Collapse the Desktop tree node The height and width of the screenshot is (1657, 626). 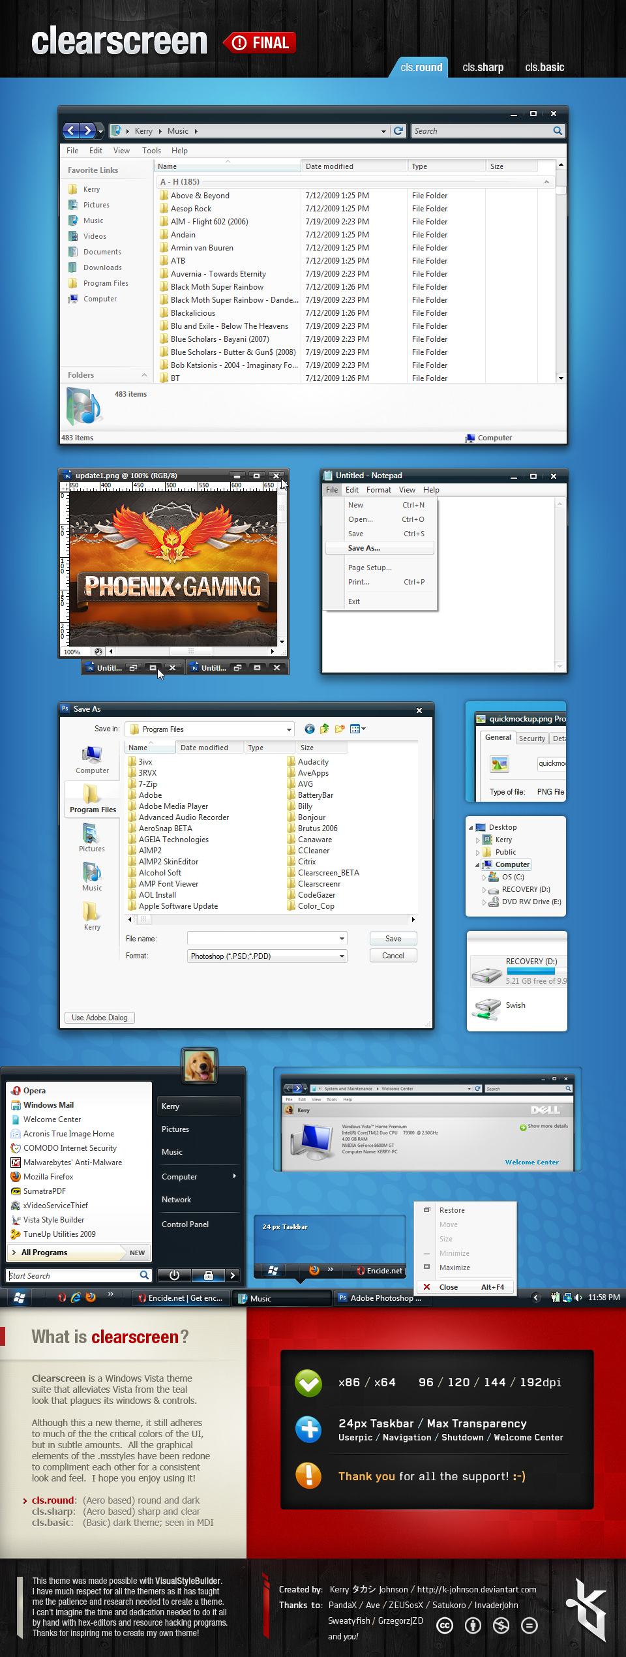471,828
